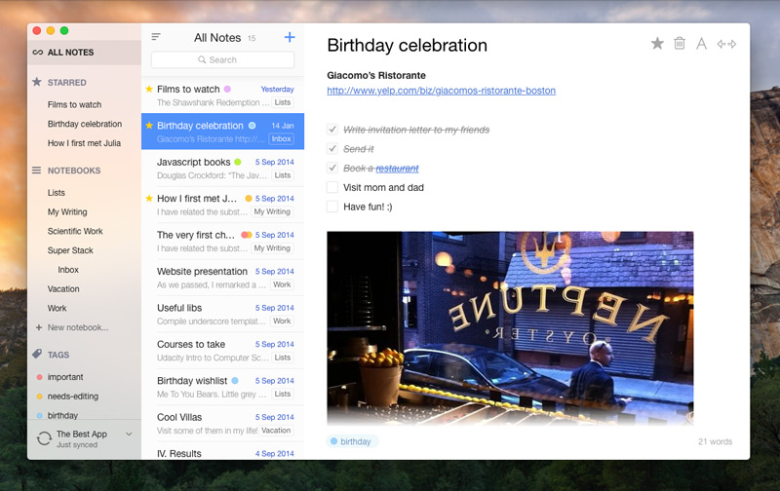This screenshot has height=491, width=780.
Task: Open text formatting with the A icon
Action: 701,44
